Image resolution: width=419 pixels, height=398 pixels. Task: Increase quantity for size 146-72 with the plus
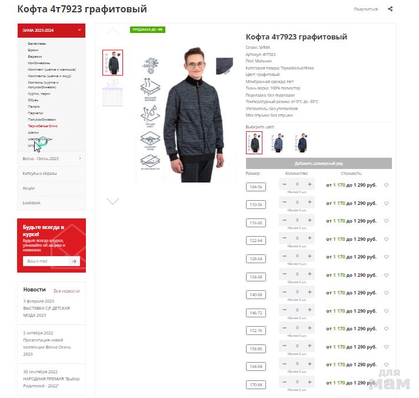(310, 310)
